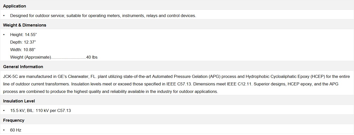The height and width of the screenshot is (135, 354).
Task: Select the Depth: 12.37" line
Action: [23, 42]
